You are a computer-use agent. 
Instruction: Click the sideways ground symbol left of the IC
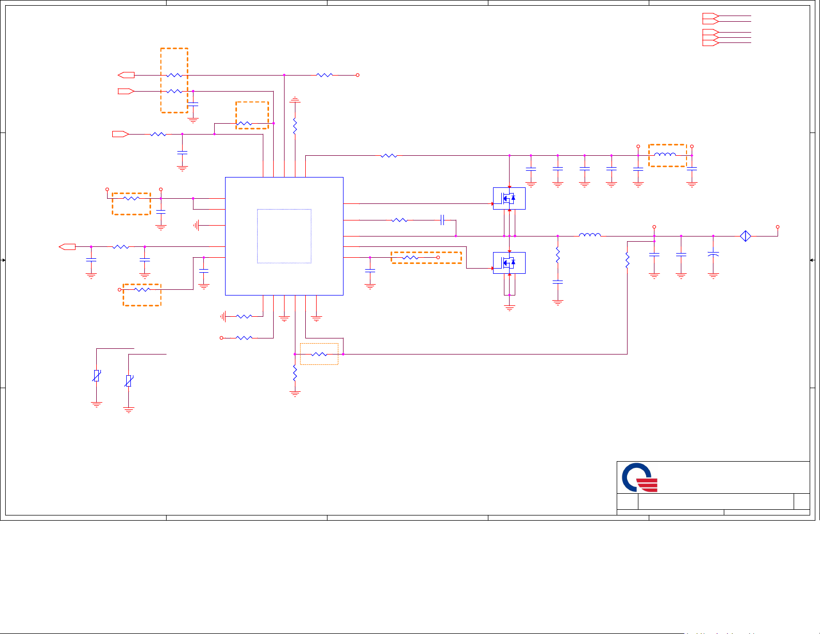pyautogui.click(x=196, y=225)
